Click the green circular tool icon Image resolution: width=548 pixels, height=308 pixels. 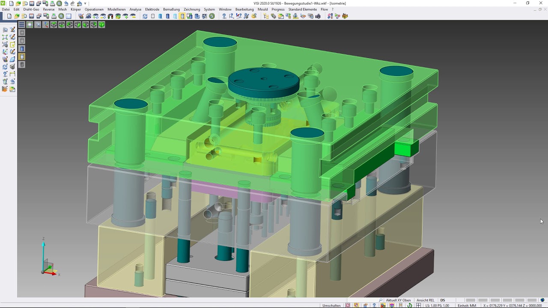212,16
